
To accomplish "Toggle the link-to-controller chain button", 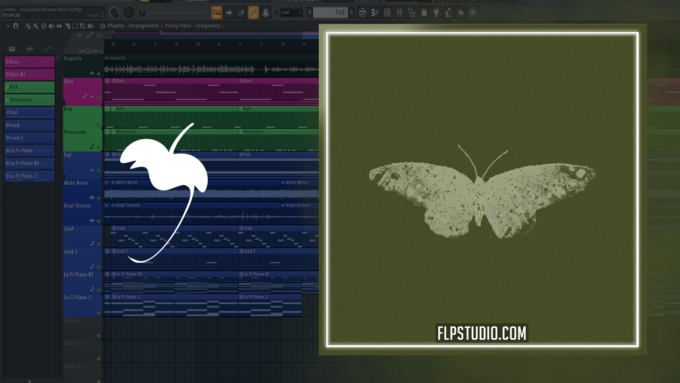I will [253, 12].
